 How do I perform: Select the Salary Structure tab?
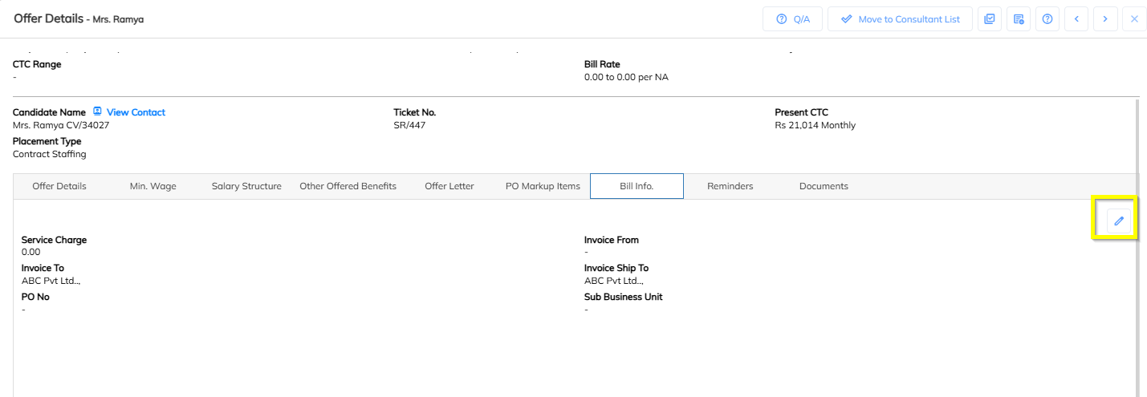tap(246, 186)
